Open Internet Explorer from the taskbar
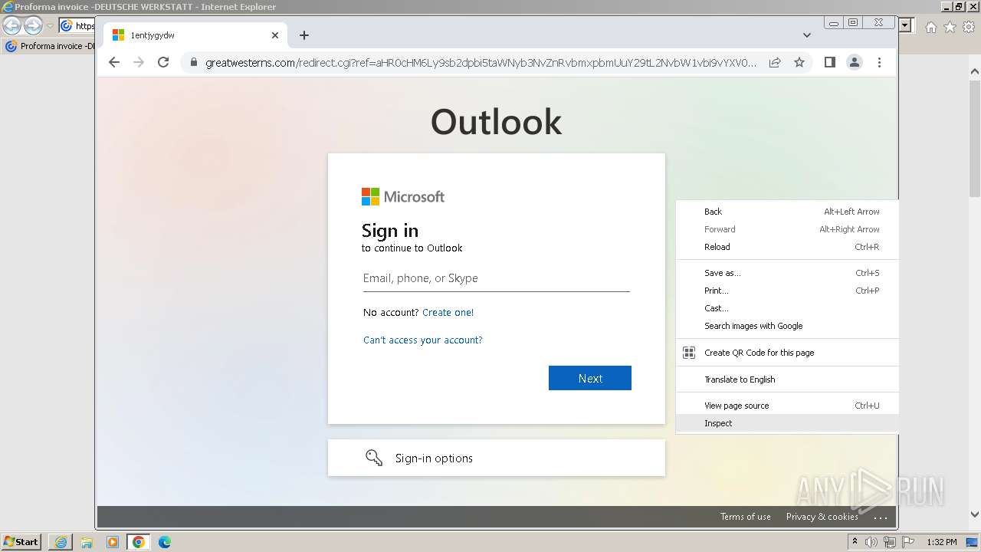The image size is (981, 552). (x=61, y=542)
